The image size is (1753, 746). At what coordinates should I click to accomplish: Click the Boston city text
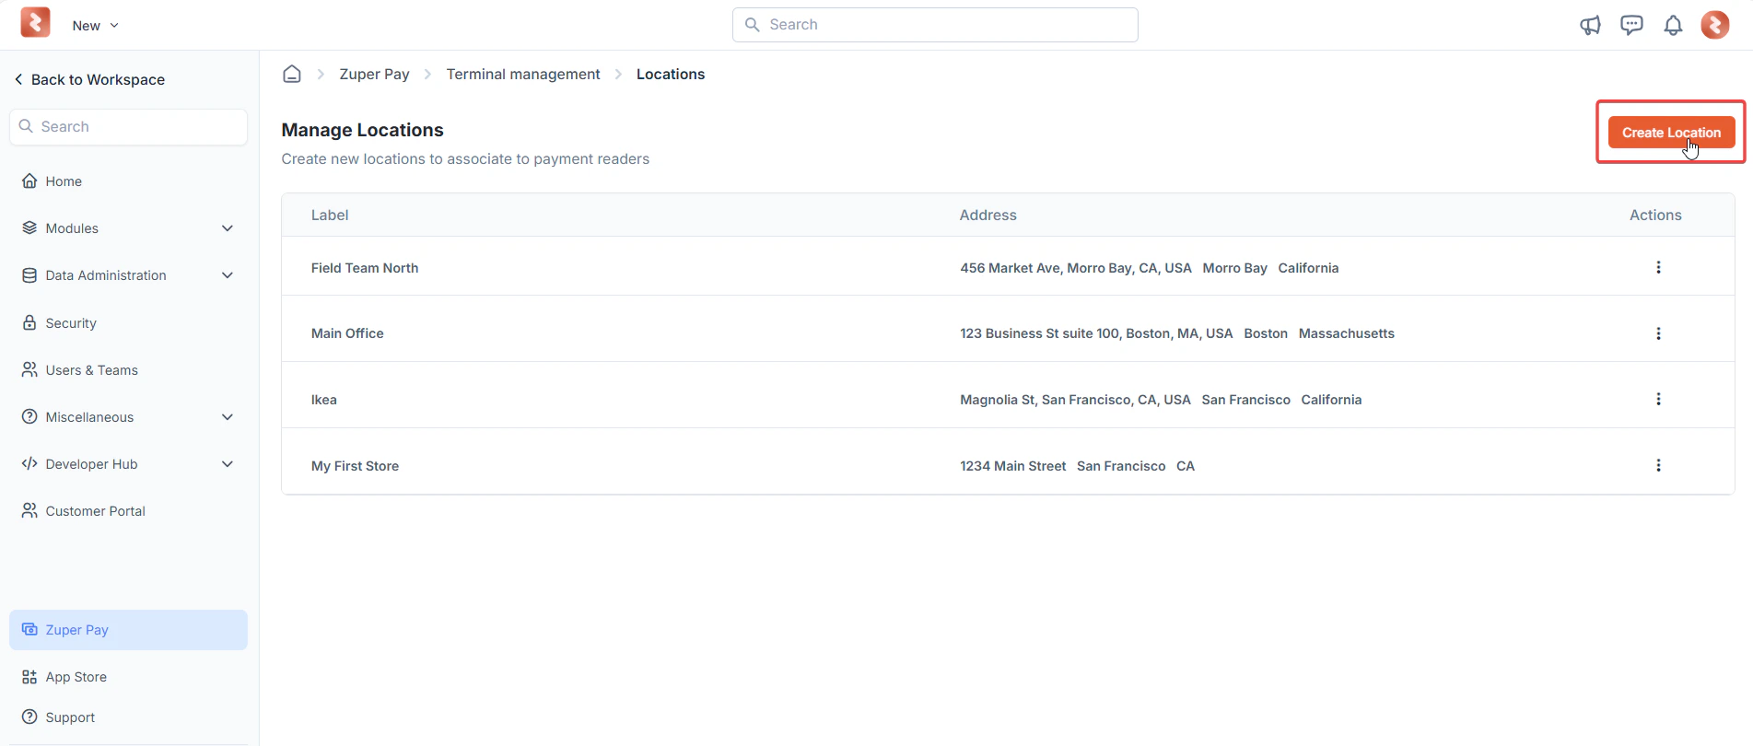(1266, 333)
